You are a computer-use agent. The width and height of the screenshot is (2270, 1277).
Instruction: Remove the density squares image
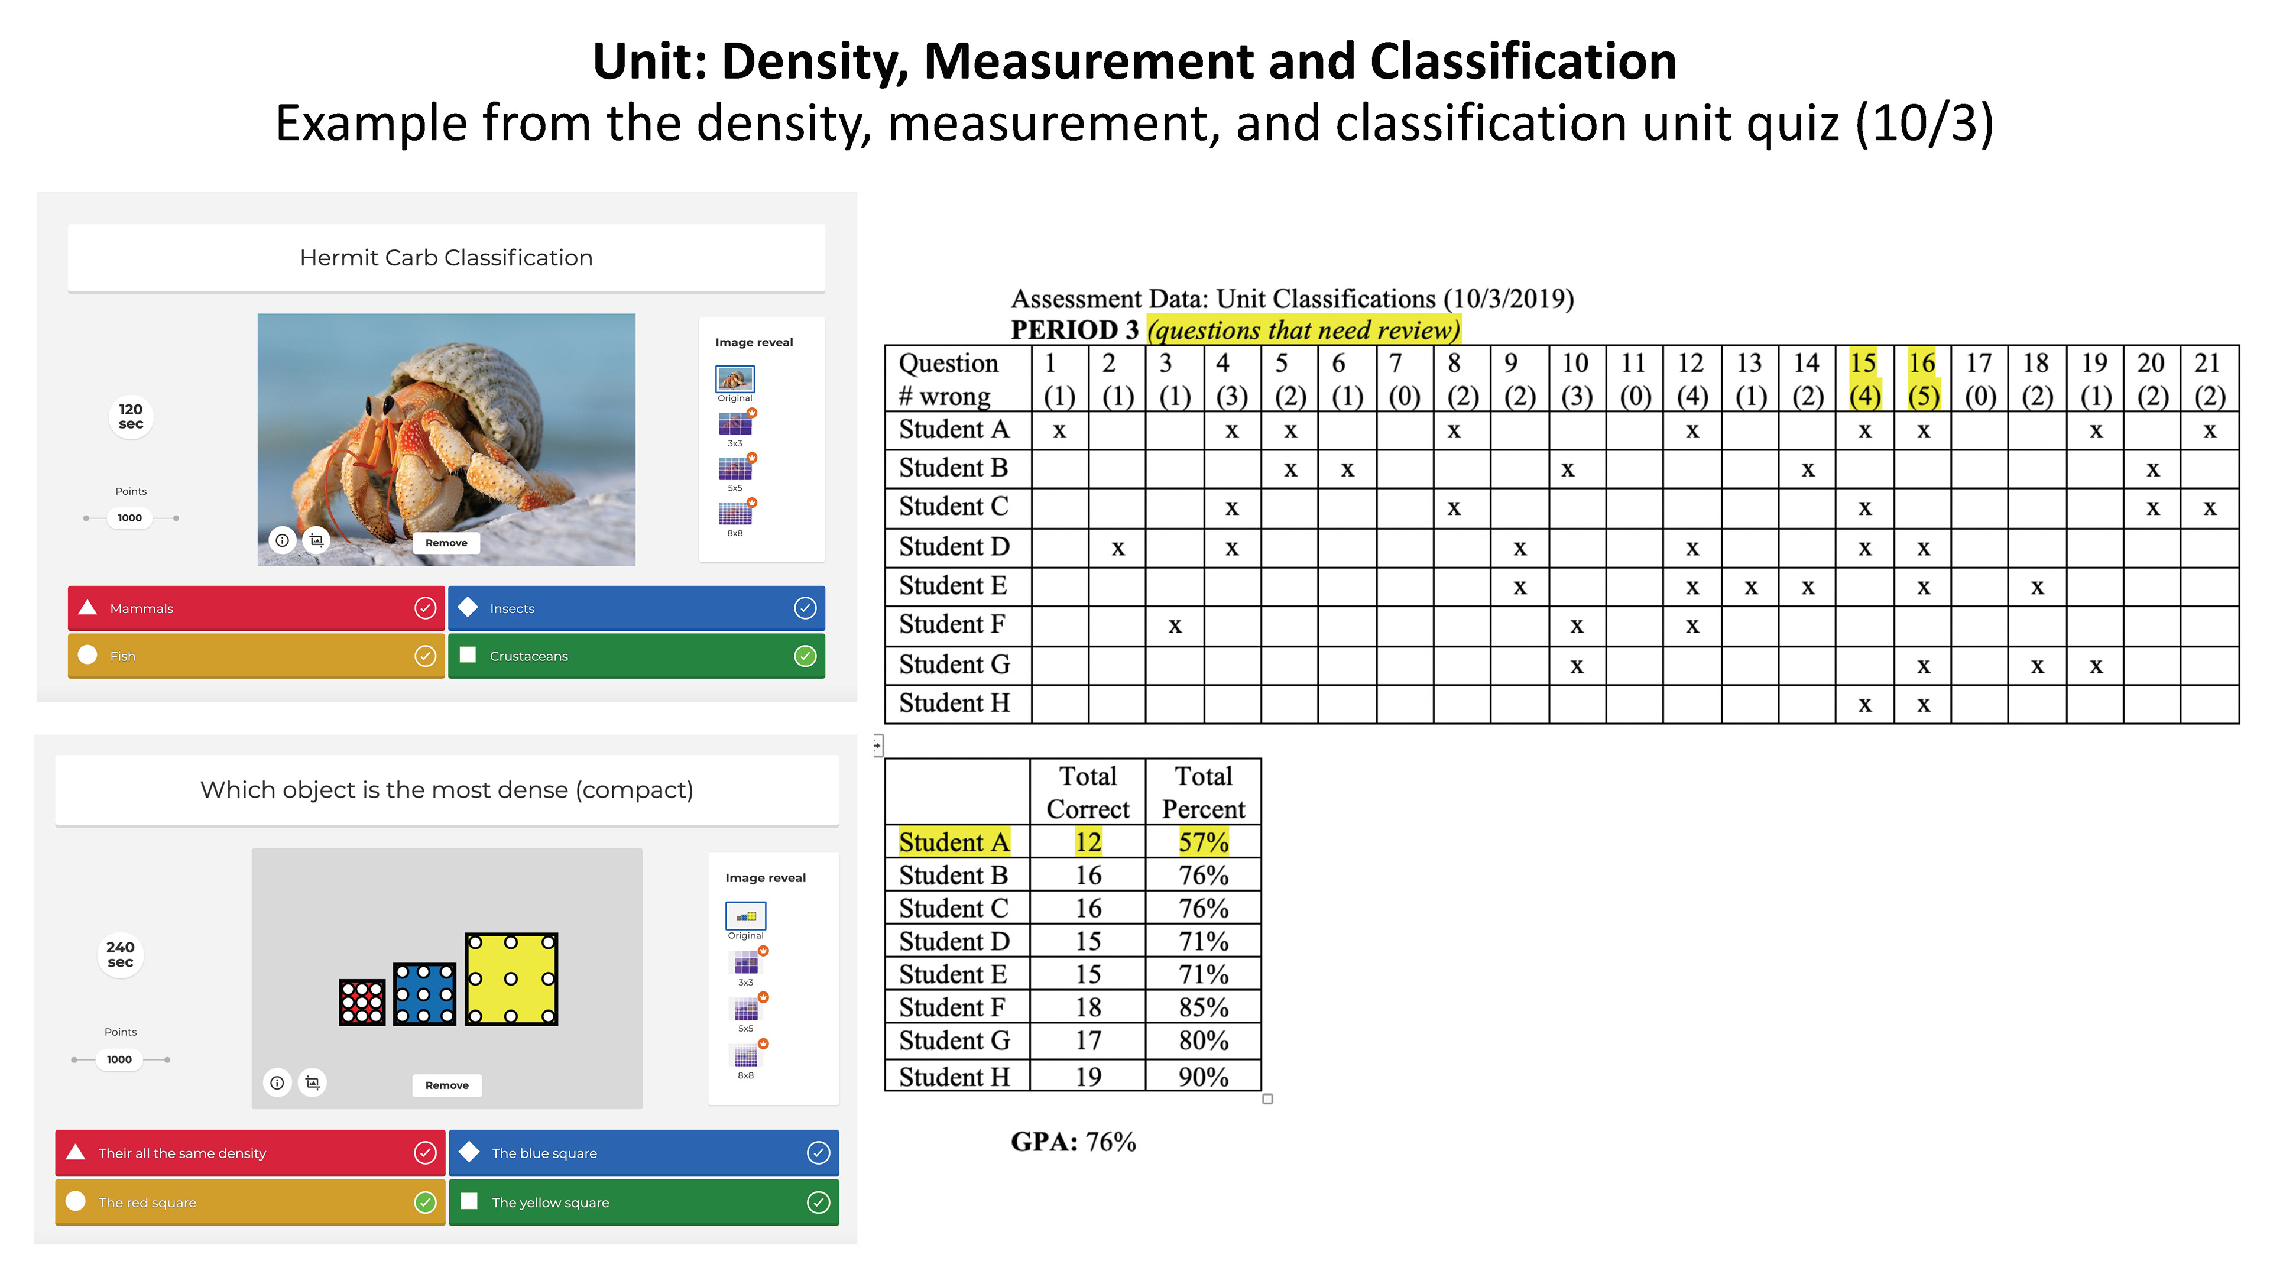coord(447,1085)
